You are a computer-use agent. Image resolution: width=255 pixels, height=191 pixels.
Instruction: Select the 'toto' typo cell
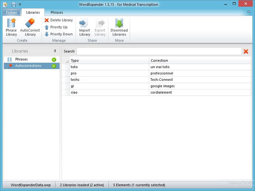(x=109, y=67)
